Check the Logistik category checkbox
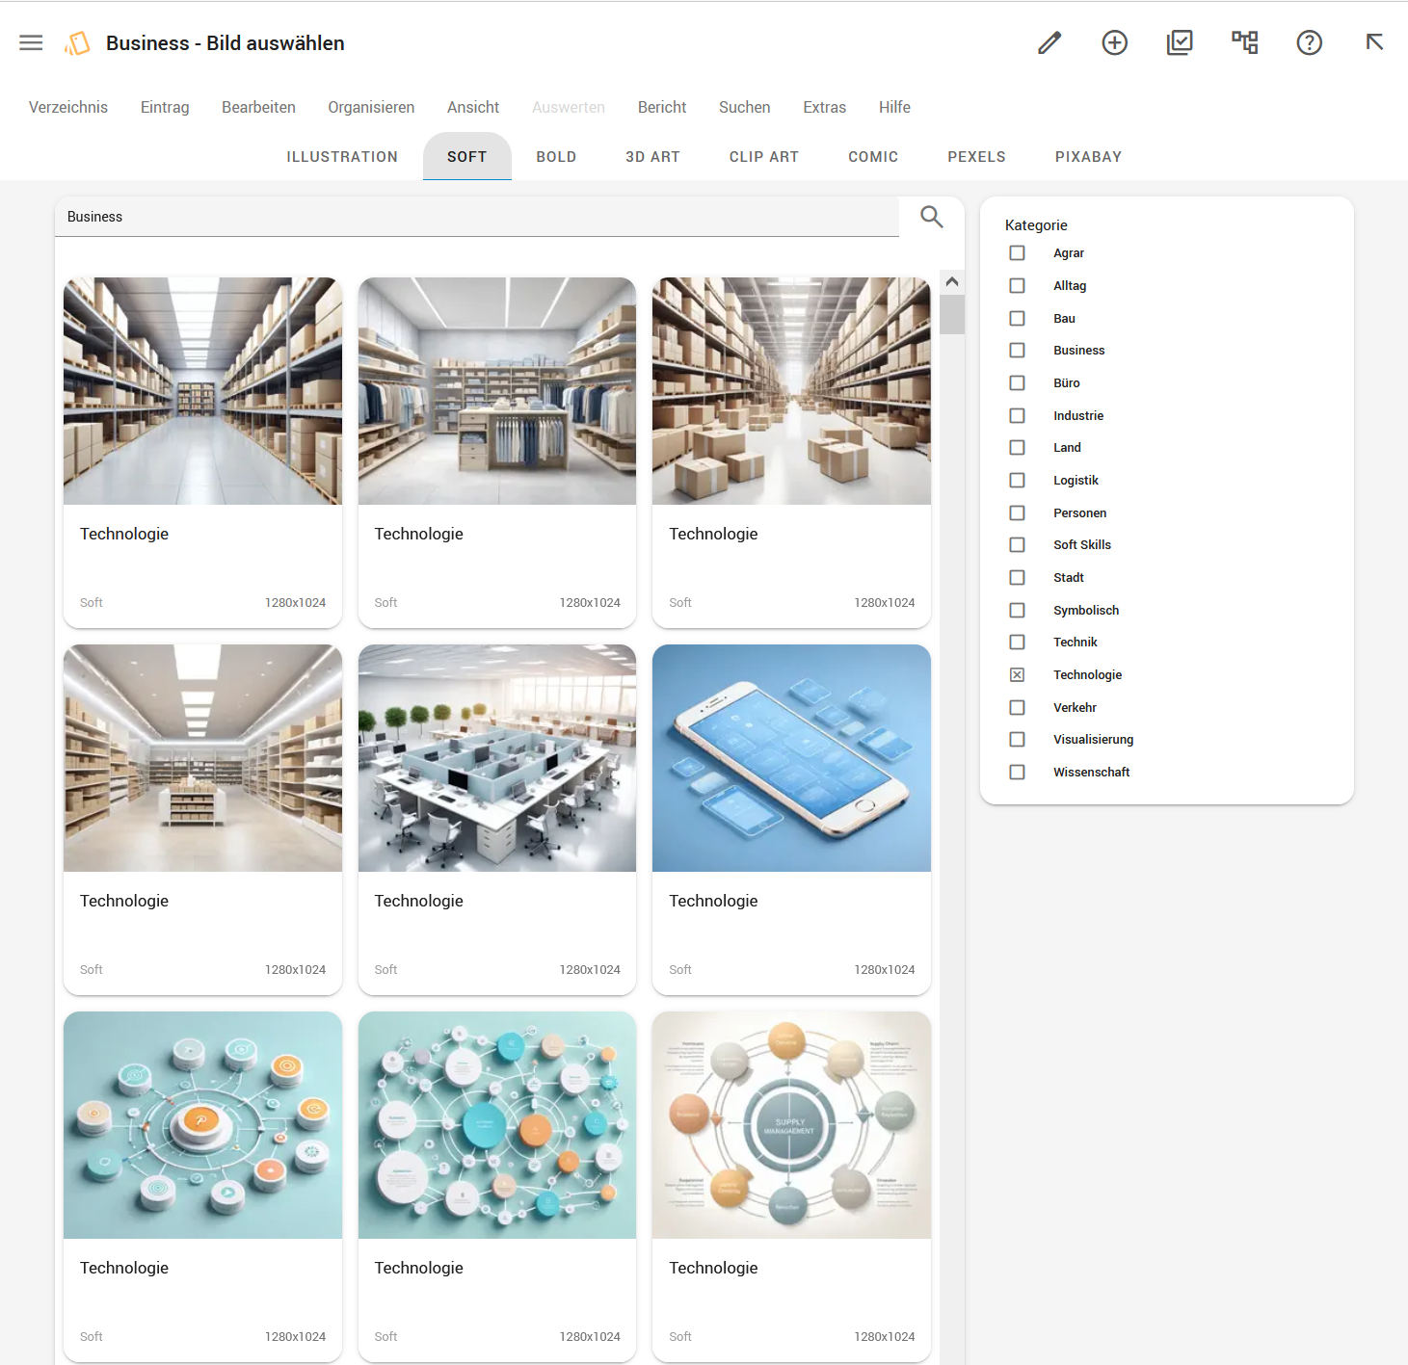1408x1365 pixels. click(1017, 481)
